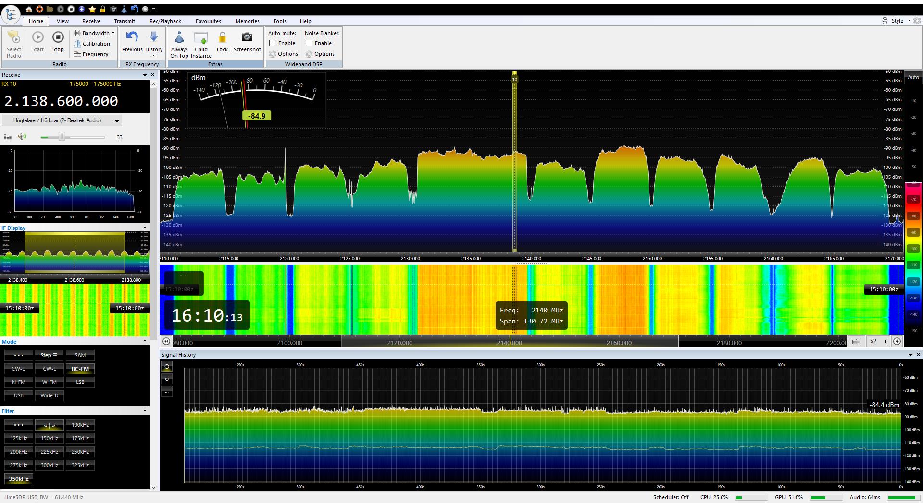The height and width of the screenshot is (503, 923).
Task: Select the BC-FM mode
Action: pos(80,369)
